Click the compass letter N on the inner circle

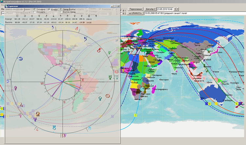click(60, 61)
